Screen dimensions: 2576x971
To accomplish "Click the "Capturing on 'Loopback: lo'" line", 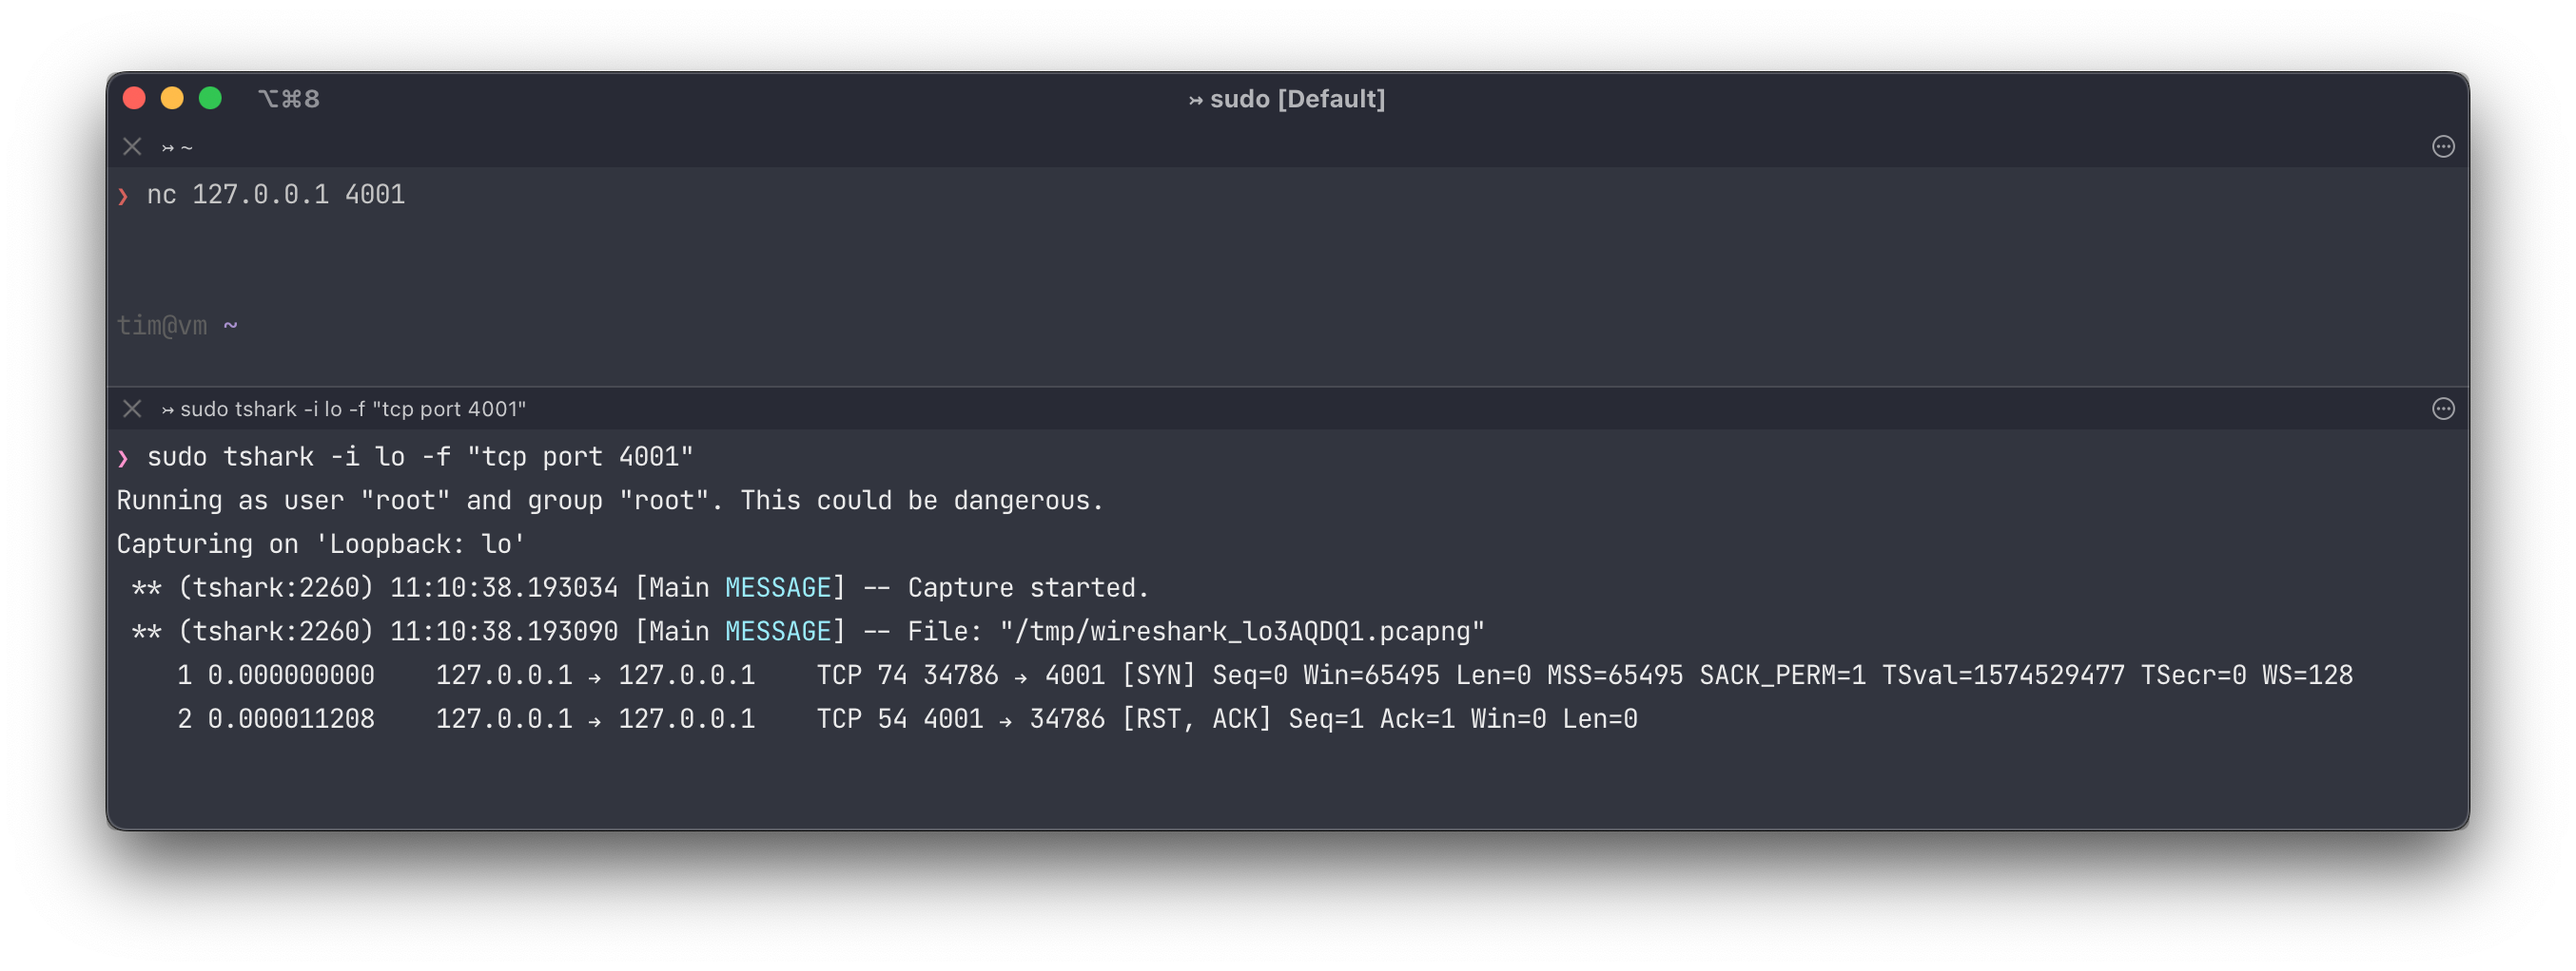I will (x=320, y=544).
